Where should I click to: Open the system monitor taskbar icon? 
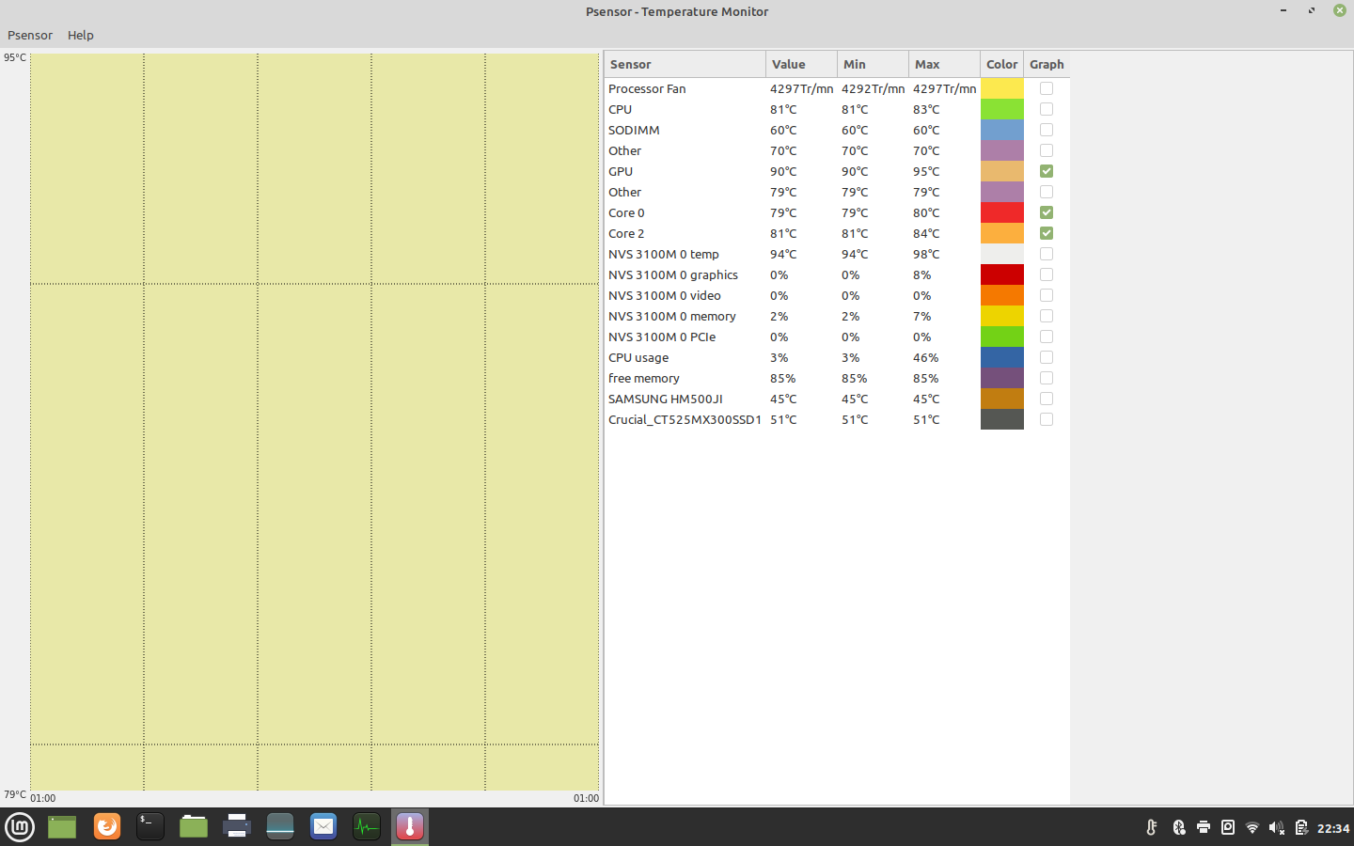[x=367, y=826]
